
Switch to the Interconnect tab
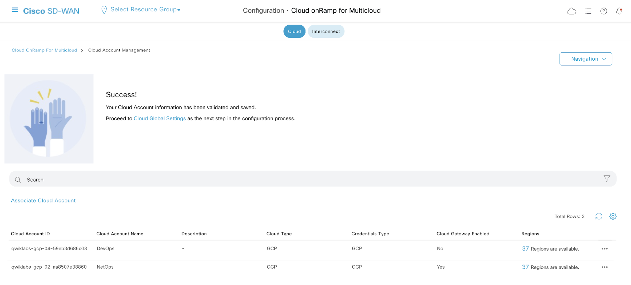[326, 31]
